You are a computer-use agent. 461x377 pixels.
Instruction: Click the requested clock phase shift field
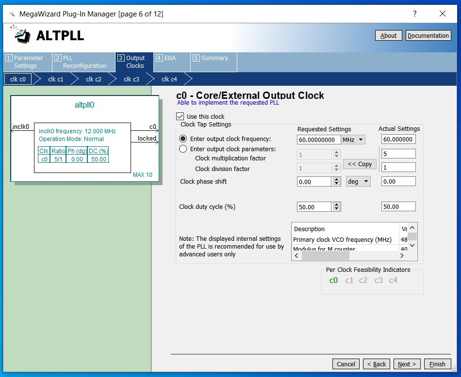point(314,181)
